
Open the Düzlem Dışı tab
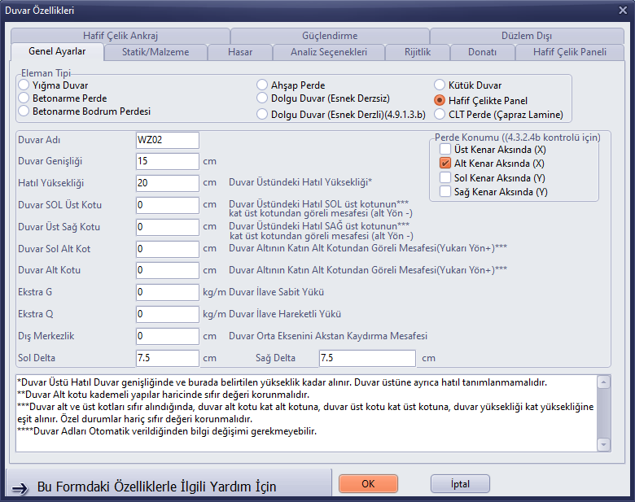(x=527, y=36)
